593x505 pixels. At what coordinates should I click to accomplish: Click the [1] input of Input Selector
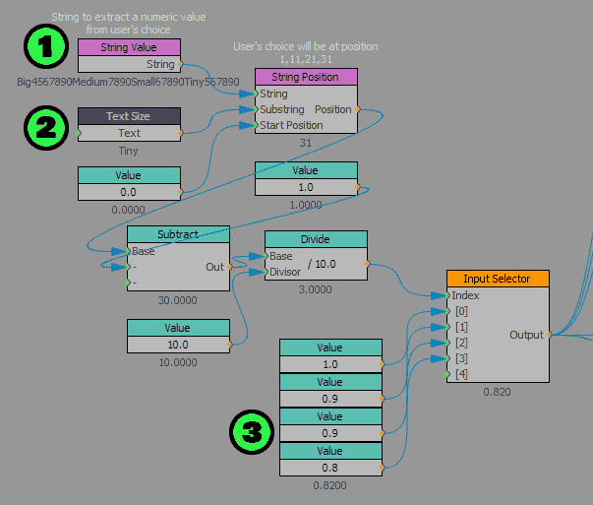pos(447,327)
